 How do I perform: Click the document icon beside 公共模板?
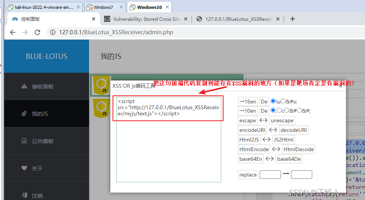(x=24, y=141)
